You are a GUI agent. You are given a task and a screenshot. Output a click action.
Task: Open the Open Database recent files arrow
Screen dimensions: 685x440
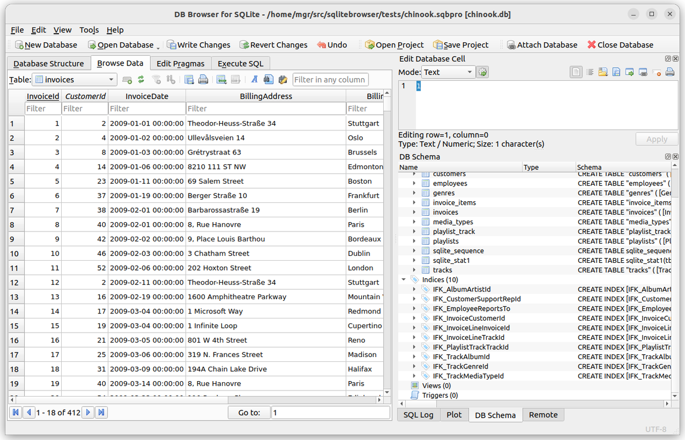tap(159, 47)
